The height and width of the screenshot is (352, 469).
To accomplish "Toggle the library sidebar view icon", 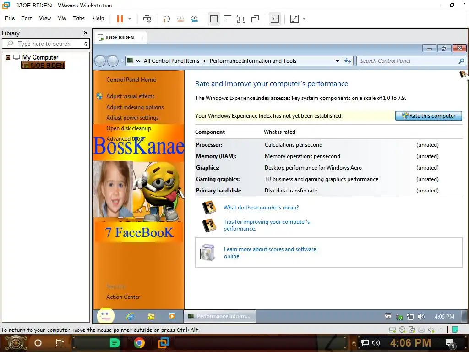I will click(214, 19).
